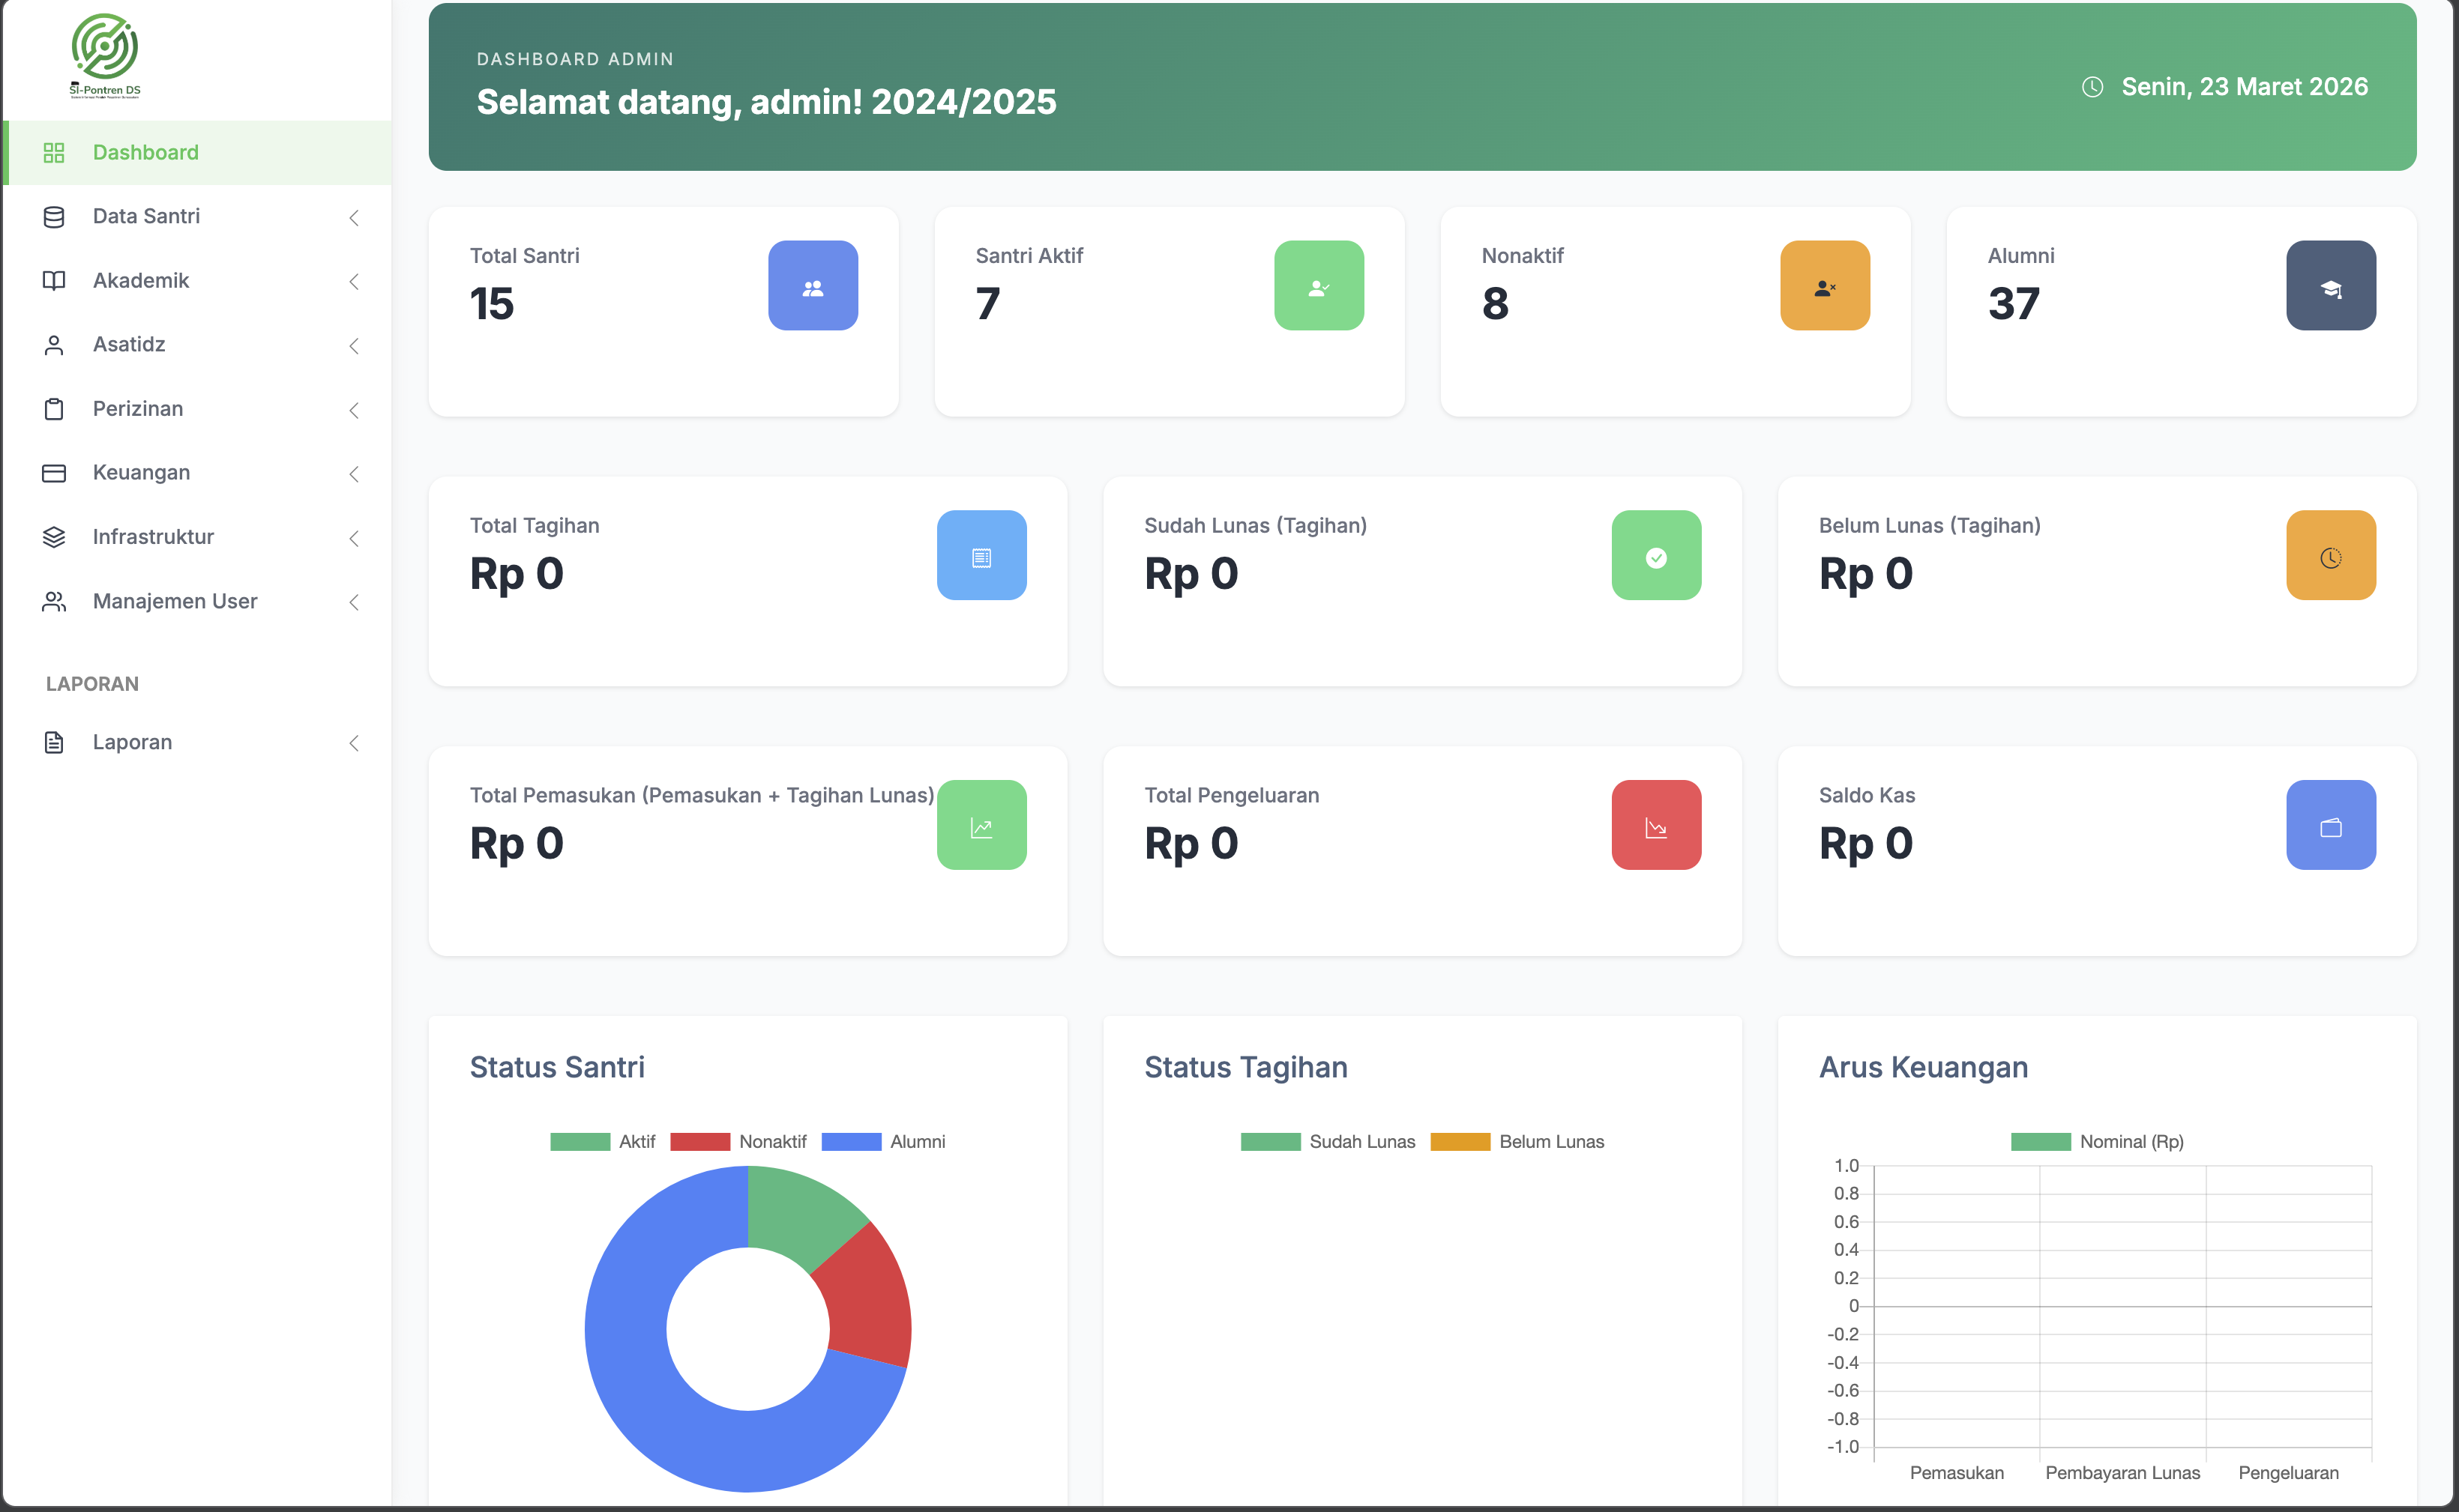Viewport: 2459px width, 1512px height.
Task: Open the Akademik sidebar menu
Action: (x=141, y=281)
